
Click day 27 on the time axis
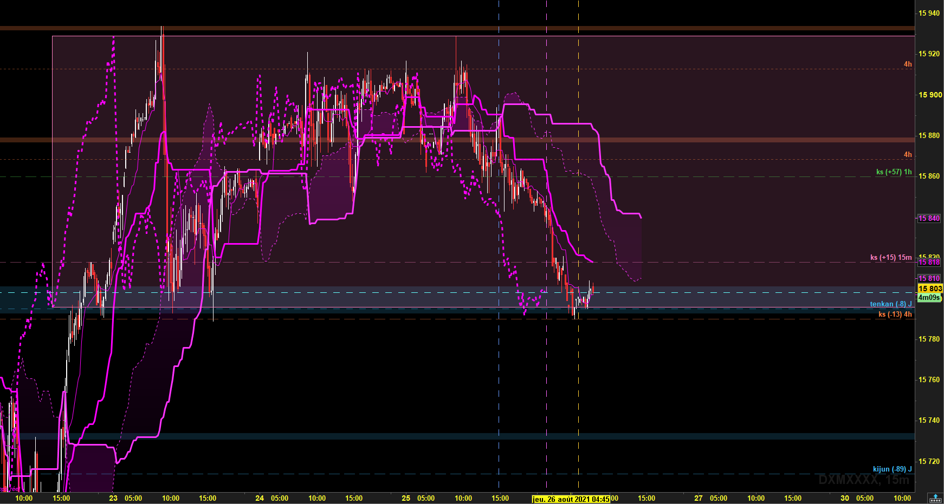pyautogui.click(x=699, y=498)
